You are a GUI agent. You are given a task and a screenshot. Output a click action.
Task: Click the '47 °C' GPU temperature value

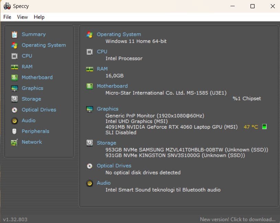pyautogui.click(x=251, y=127)
